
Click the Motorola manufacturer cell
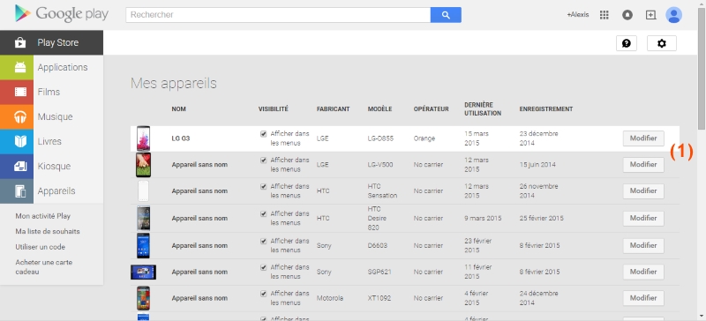pos(329,298)
